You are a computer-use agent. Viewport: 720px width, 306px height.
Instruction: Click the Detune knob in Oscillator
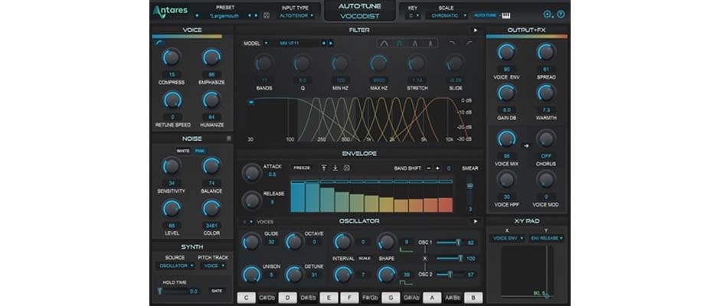point(294,274)
